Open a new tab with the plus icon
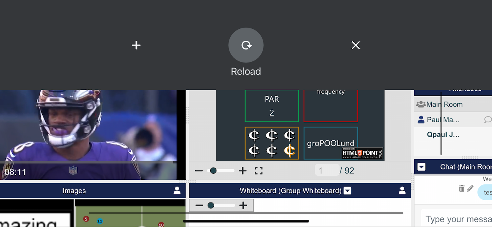The width and height of the screenshot is (492, 227). click(x=136, y=45)
